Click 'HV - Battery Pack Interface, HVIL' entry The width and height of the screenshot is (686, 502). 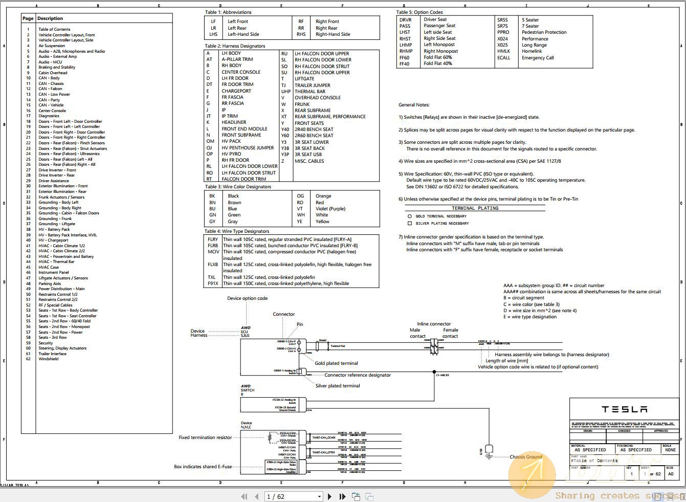click(x=68, y=235)
